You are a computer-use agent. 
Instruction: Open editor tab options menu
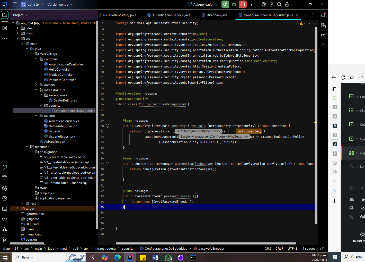[313, 15]
